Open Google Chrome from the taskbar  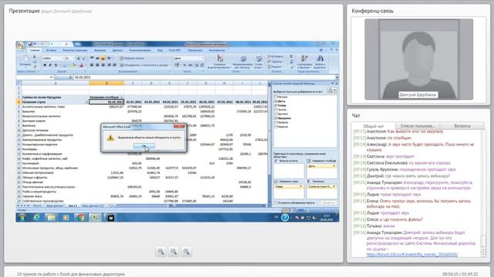(80, 217)
